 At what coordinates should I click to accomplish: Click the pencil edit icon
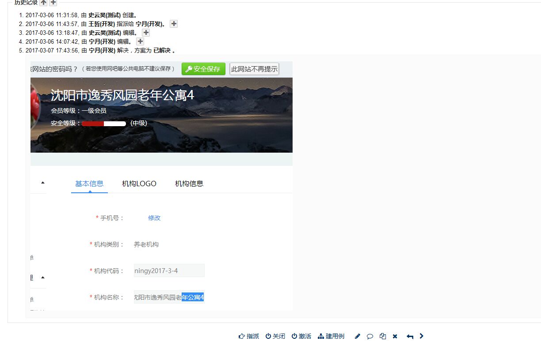358,336
